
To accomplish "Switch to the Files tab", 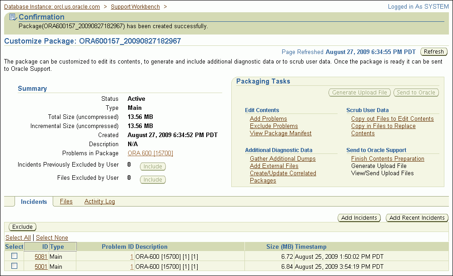I will (x=66, y=202).
